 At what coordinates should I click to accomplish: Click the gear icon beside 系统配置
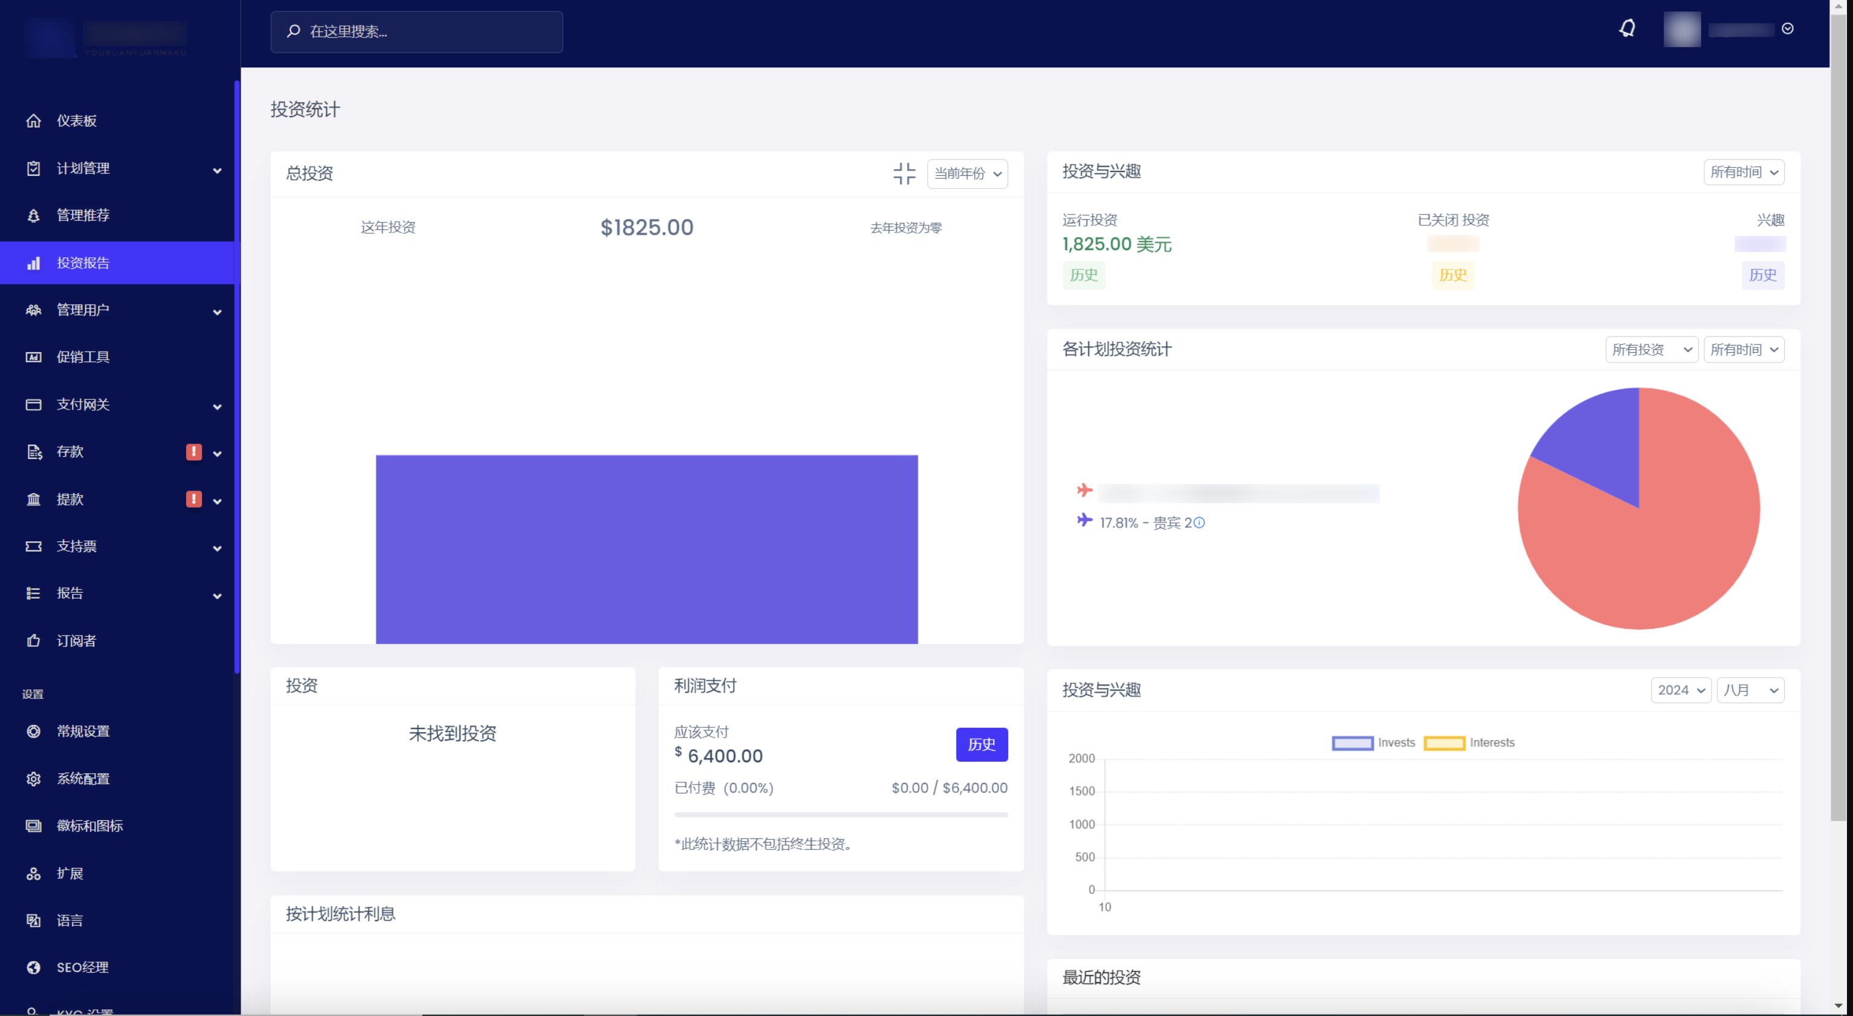33,779
